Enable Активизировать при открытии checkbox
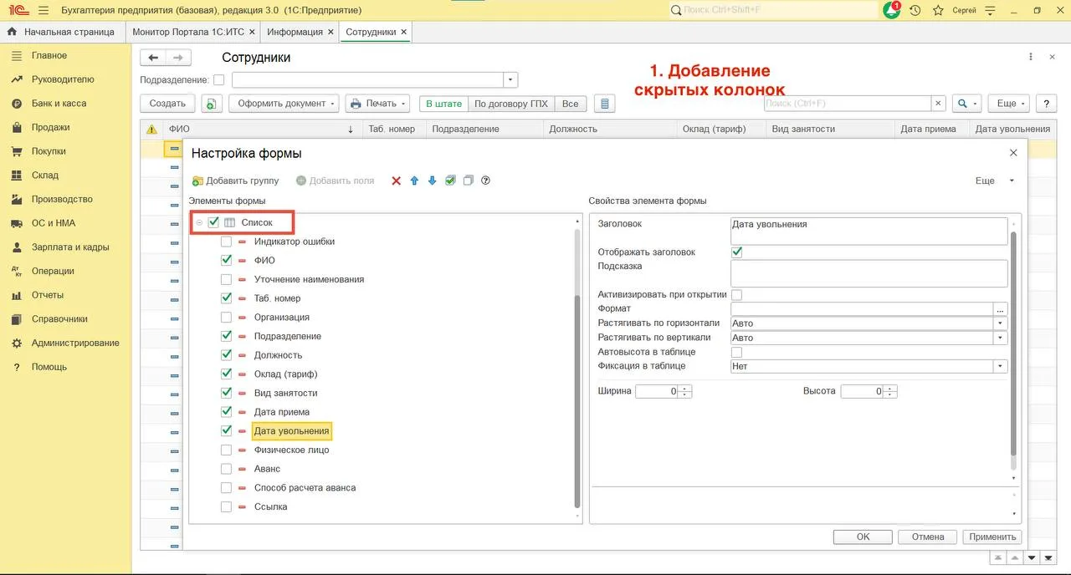Screen dimensions: 1071x575 [x=737, y=294]
